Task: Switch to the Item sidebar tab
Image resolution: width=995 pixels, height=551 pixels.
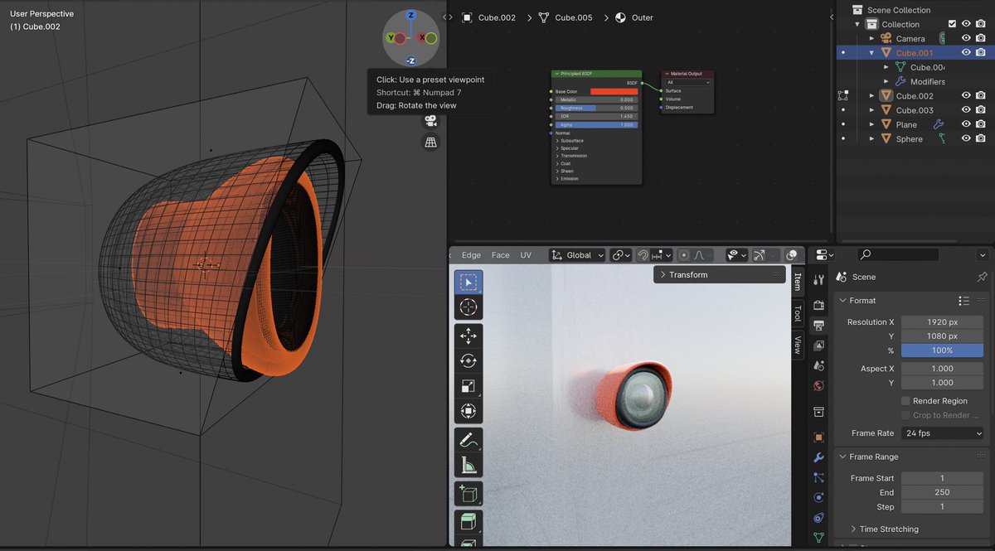Action: (798, 281)
